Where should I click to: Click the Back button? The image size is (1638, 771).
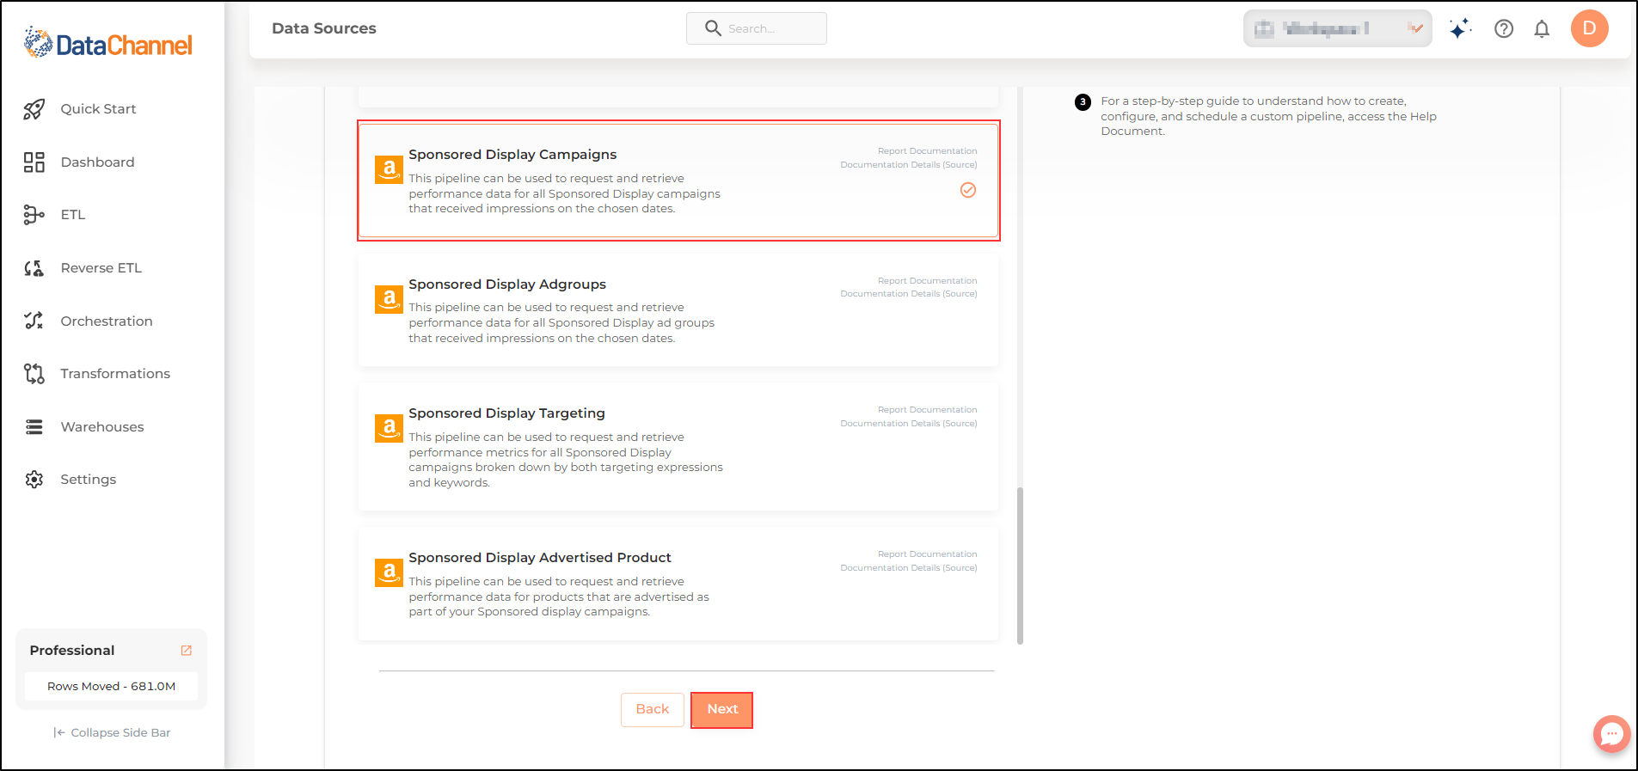coord(653,710)
